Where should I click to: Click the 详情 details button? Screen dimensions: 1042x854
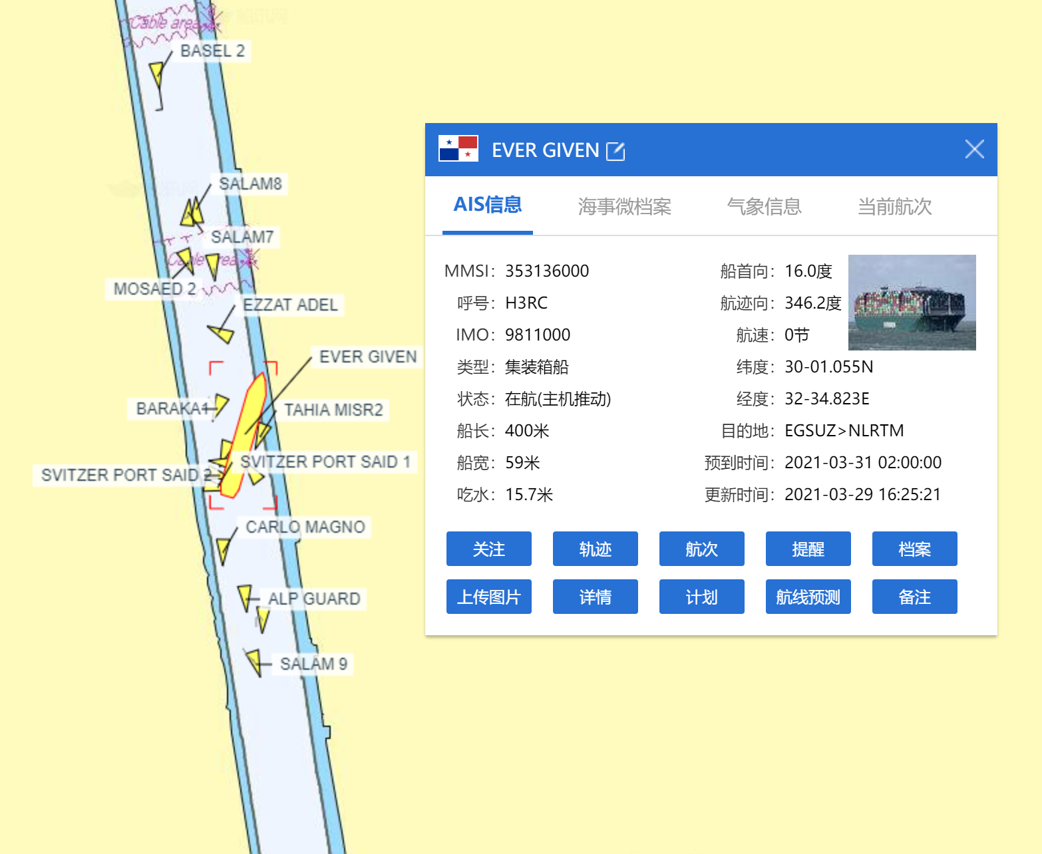(595, 597)
